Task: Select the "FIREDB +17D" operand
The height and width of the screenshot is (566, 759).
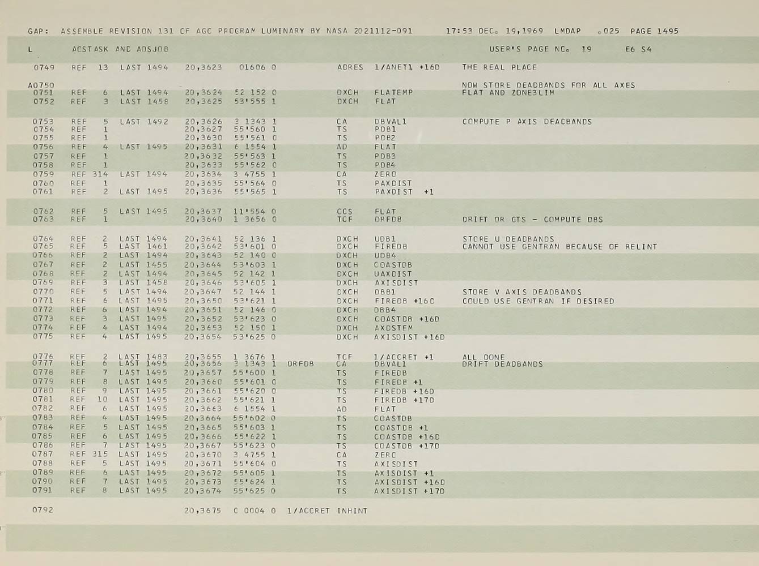Action: pos(404,400)
